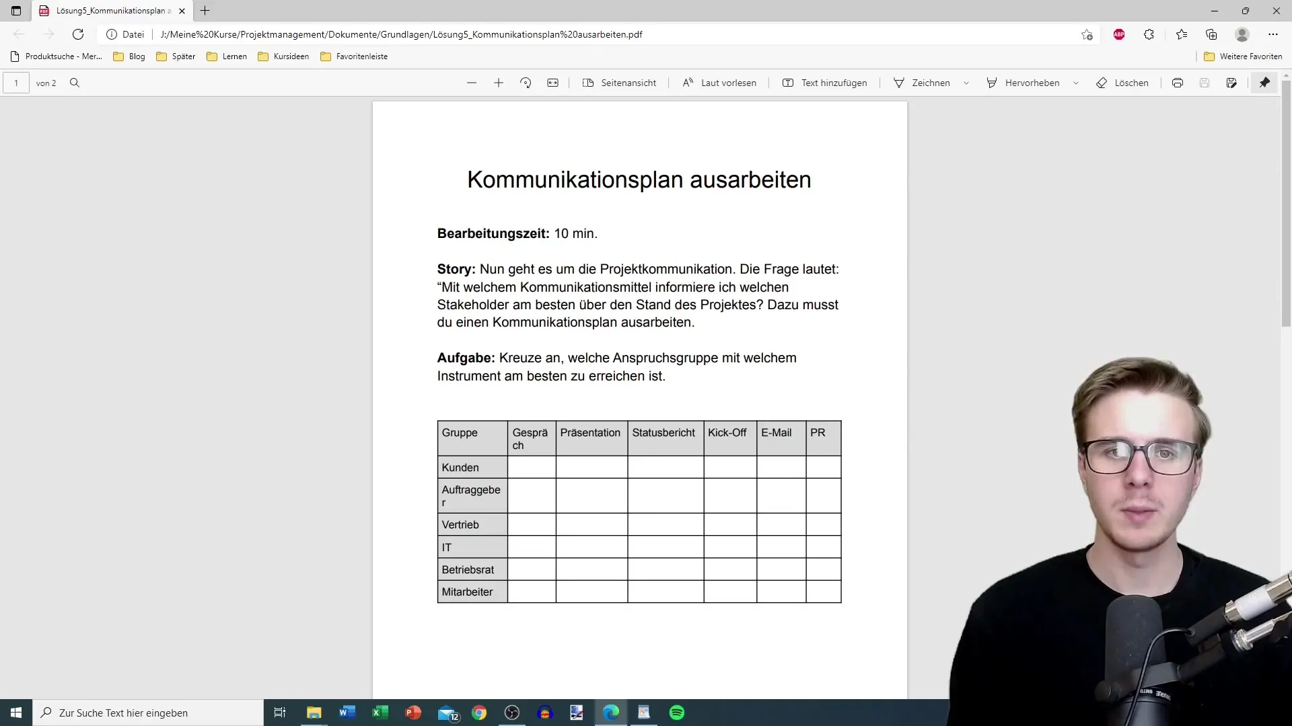The image size is (1292, 726).
Task: Activate the Hervorheben highlight tool
Action: click(1023, 83)
